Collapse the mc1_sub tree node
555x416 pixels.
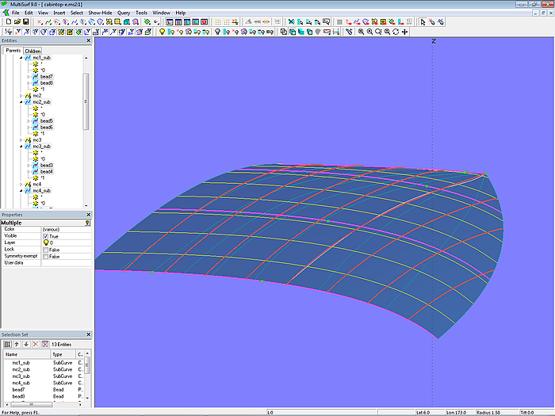pyautogui.click(x=21, y=58)
